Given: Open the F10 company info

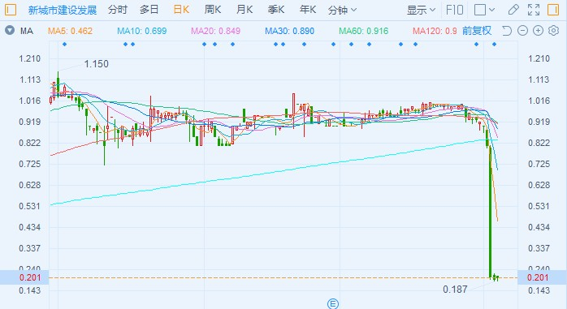Looking at the screenshot, I should pyautogui.click(x=455, y=10).
